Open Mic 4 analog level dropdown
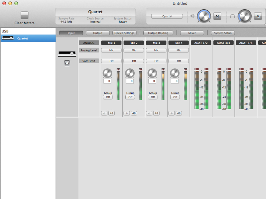This screenshot has width=266, height=199. [x=179, y=50]
